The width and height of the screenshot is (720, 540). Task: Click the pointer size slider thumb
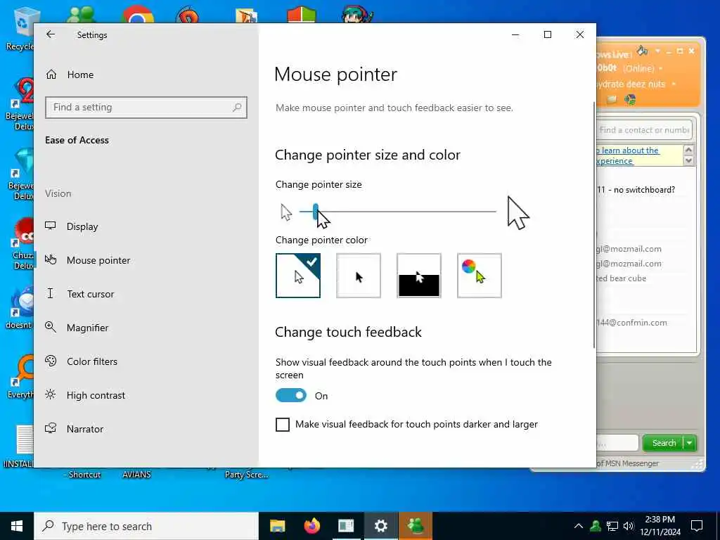click(316, 212)
